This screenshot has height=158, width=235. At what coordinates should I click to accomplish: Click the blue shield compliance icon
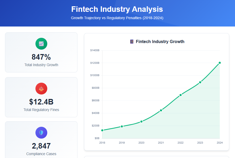pyautogui.click(x=41, y=133)
